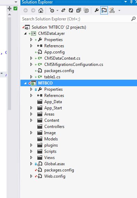
Task: Click the View Class Diagram icon
Action: tap(112, 10)
